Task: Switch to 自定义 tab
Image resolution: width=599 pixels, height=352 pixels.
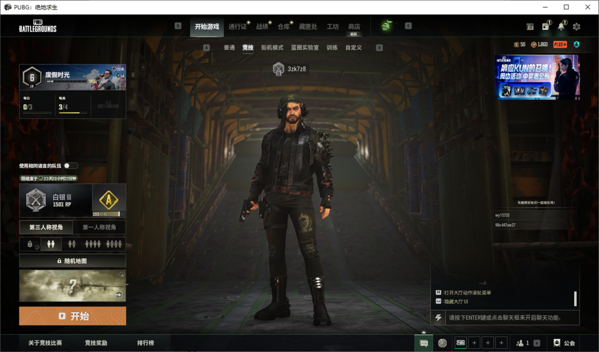Action: coord(353,47)
